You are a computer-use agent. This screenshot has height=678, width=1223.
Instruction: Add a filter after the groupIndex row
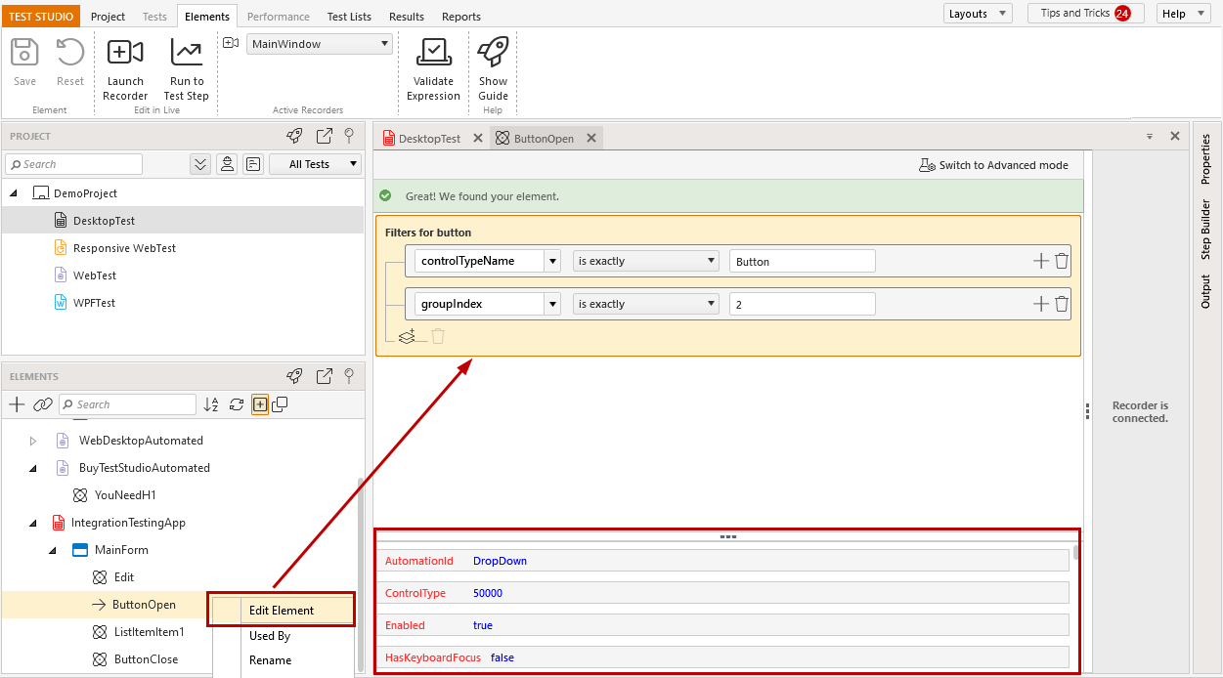coord(1041,304)
